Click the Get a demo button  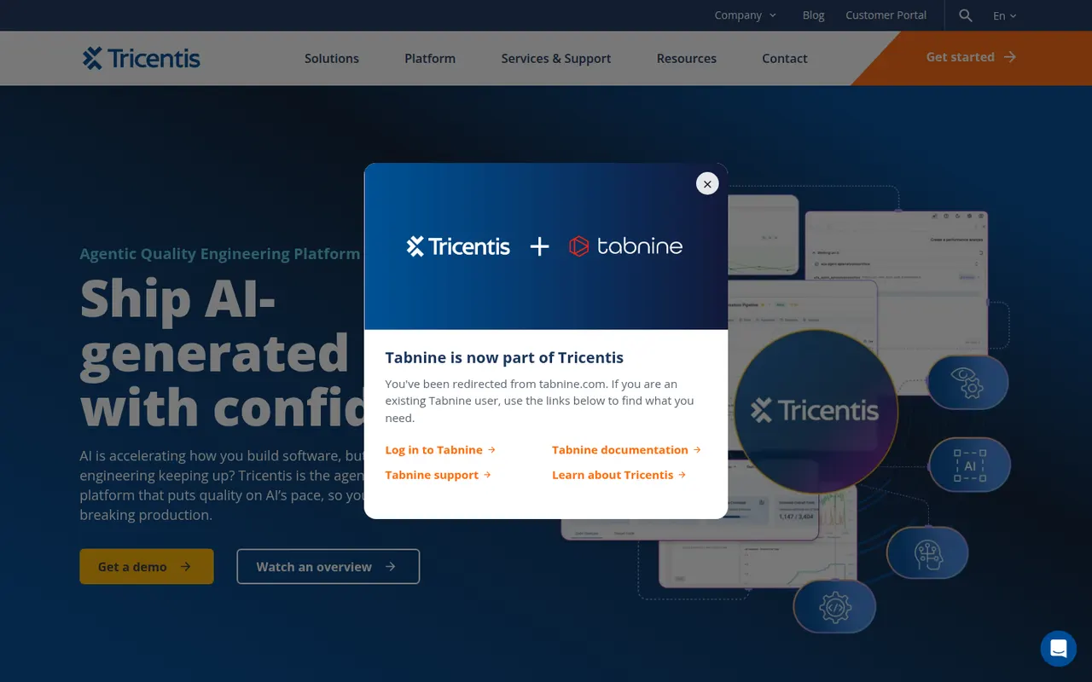[147, 566]
